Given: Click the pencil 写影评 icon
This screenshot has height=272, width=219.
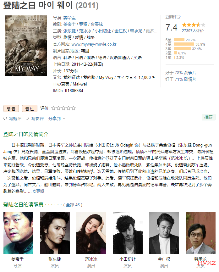Looking at the screenshot, I should click(x=28, y=119).
